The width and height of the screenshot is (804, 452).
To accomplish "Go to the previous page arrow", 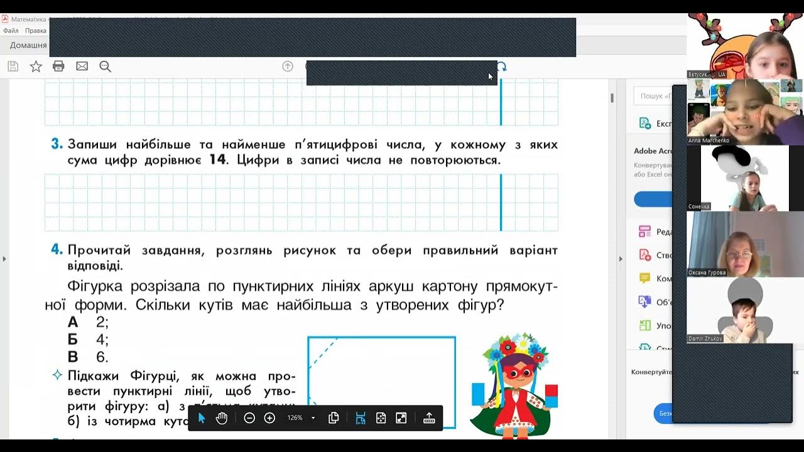I will click(288, 67).
